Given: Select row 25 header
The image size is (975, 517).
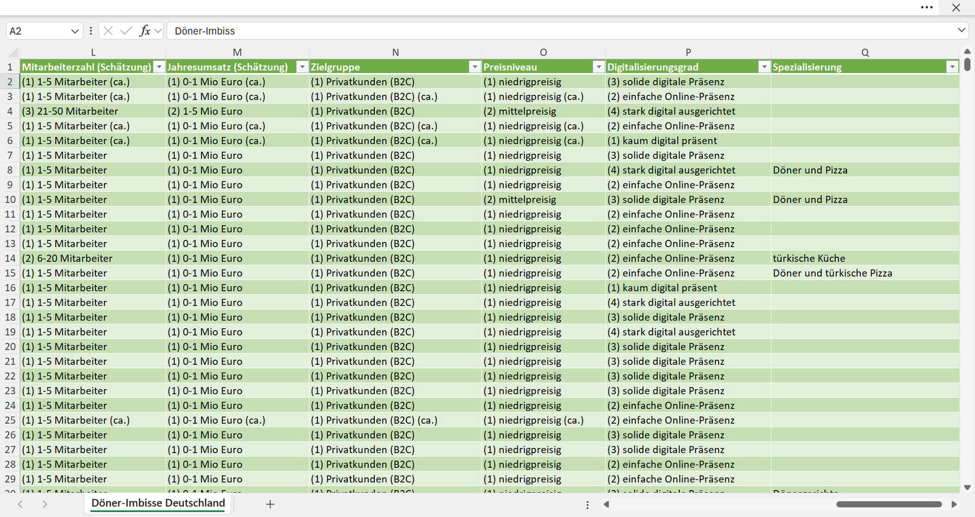Looking at the screenshot, I should 10,420.
